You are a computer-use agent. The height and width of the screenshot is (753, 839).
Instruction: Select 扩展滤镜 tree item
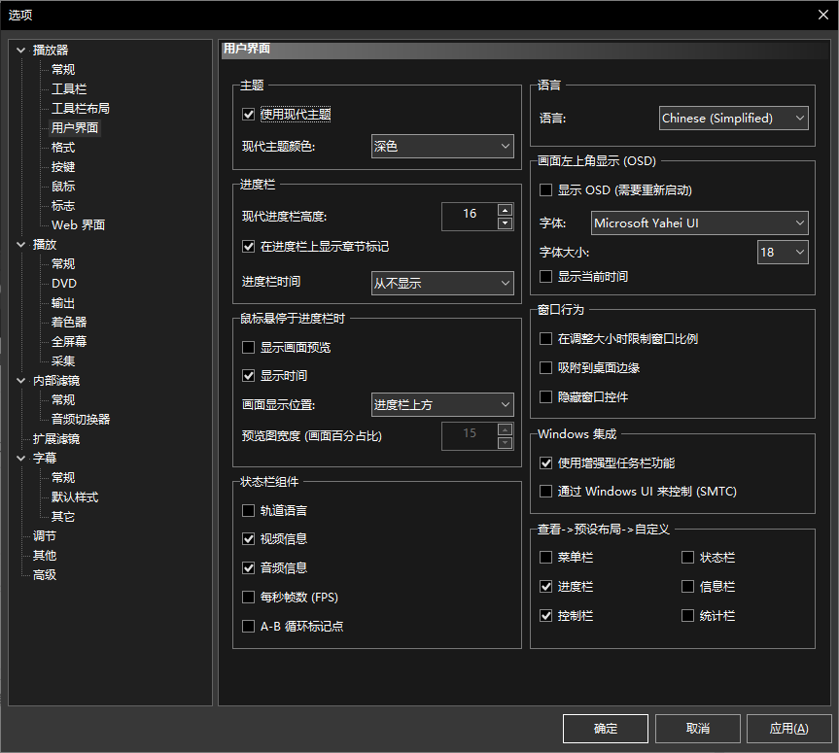(x=56, y=439)
